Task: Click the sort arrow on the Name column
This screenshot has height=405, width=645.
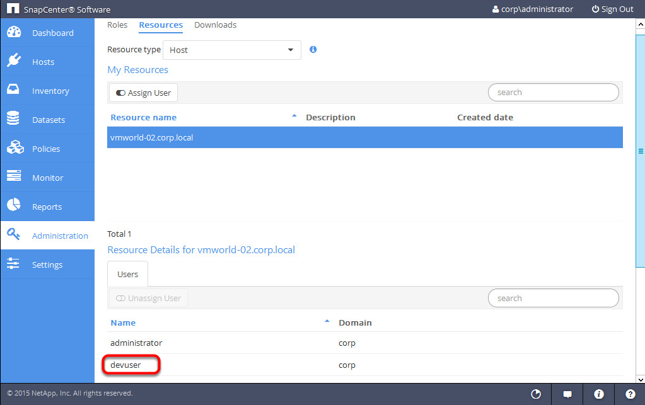Action: pyautogui.click(x=327, y=321)
